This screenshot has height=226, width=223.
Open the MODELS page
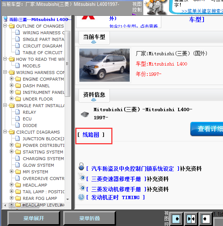click(x=32, y=66)
